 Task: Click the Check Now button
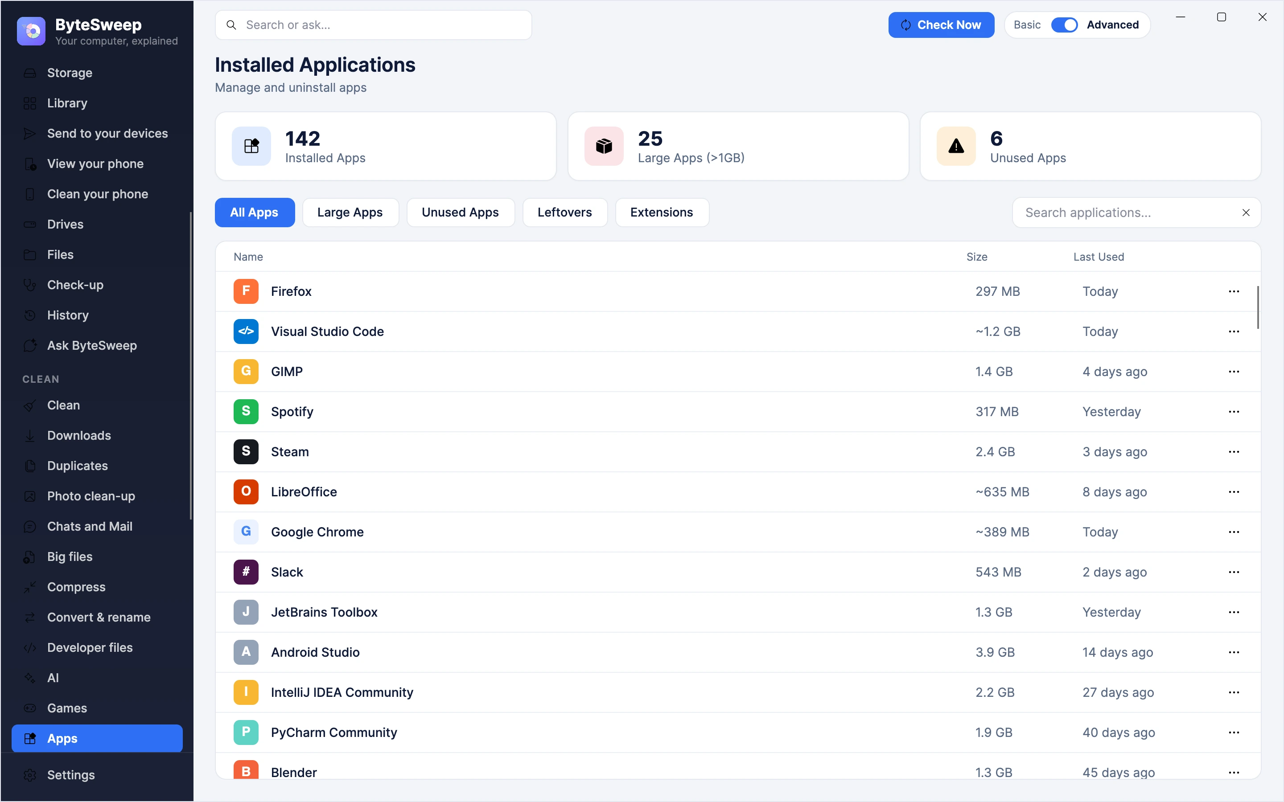(941, 25)
